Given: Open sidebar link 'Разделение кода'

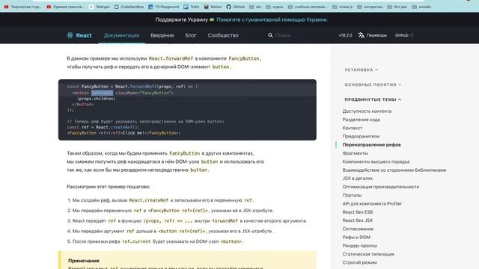Looking at the screenshot, I should [x=361, y=120].
